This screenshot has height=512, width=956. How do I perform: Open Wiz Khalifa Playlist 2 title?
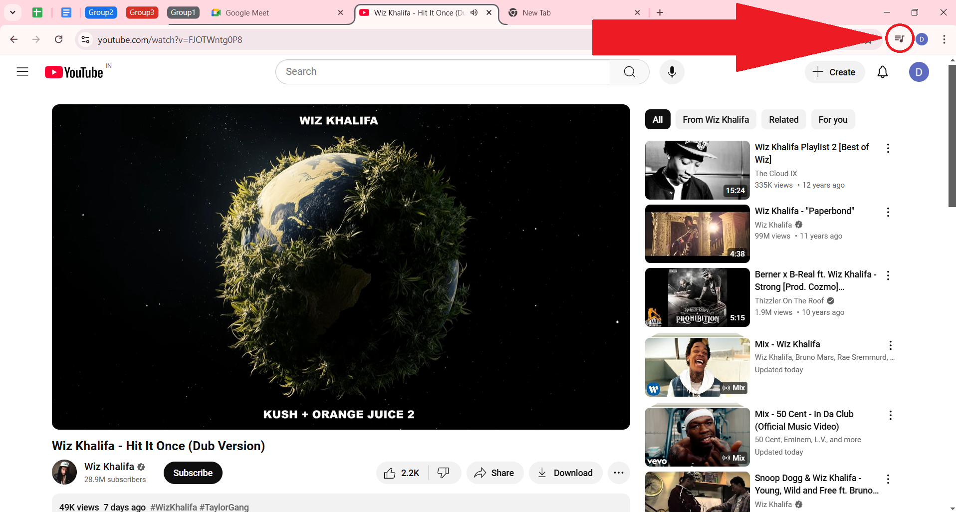(x=811, y=153)
